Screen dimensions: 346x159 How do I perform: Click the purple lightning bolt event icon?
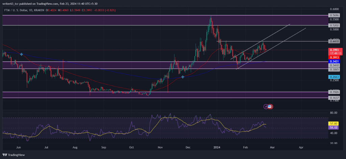tap(266, 107)
